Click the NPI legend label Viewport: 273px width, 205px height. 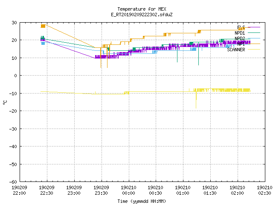click(x=241, y=44)
